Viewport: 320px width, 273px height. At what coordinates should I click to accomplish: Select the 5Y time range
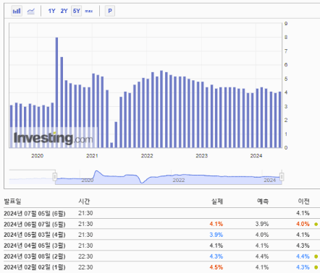[x=77, y=11]
